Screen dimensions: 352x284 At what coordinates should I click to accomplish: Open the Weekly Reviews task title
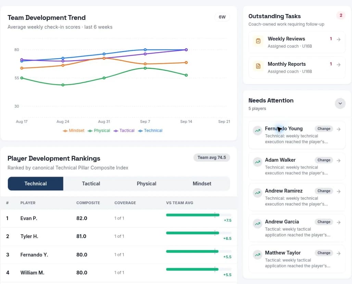tap(286, 39)
